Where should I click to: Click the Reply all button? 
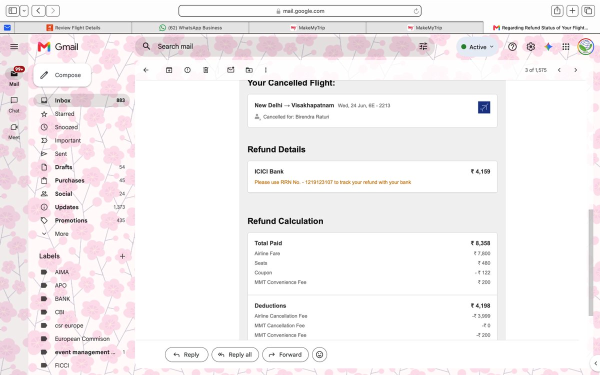235,354
